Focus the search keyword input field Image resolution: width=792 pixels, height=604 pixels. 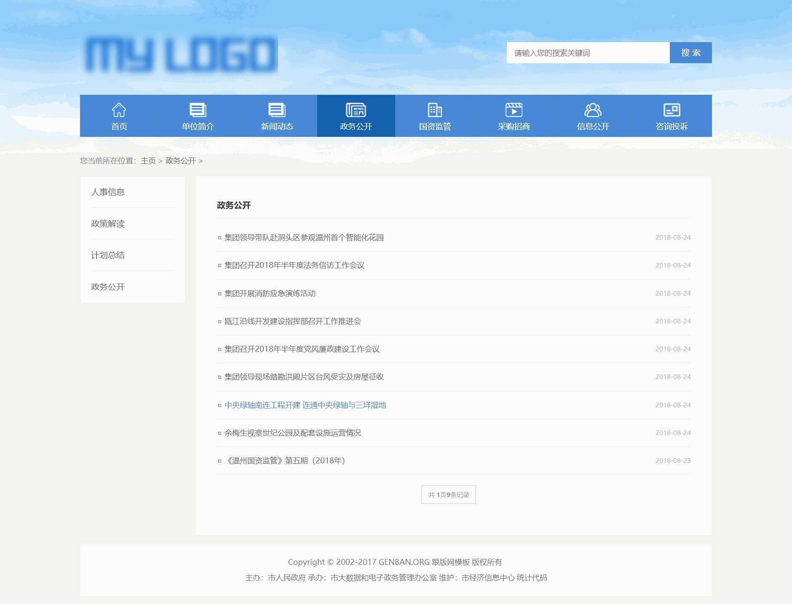pyautogui.click(x=588, y=53)
